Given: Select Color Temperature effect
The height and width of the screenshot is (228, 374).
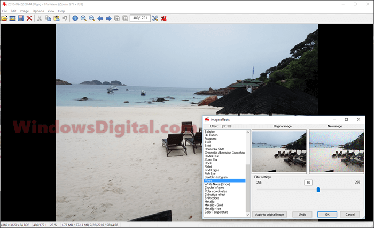Looking at the screenshot, I should pos(216,212).
